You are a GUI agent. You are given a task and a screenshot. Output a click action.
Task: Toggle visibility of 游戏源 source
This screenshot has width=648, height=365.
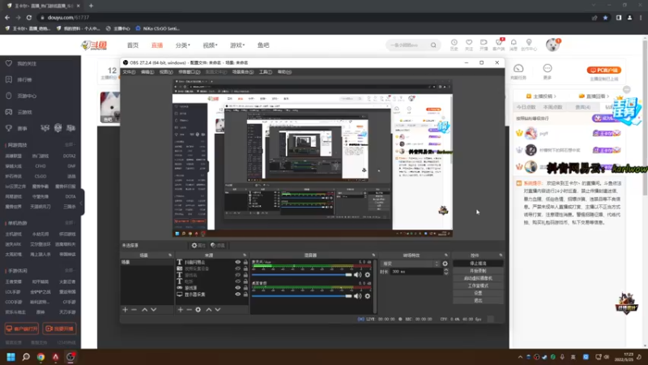click(x=237, y=288)
